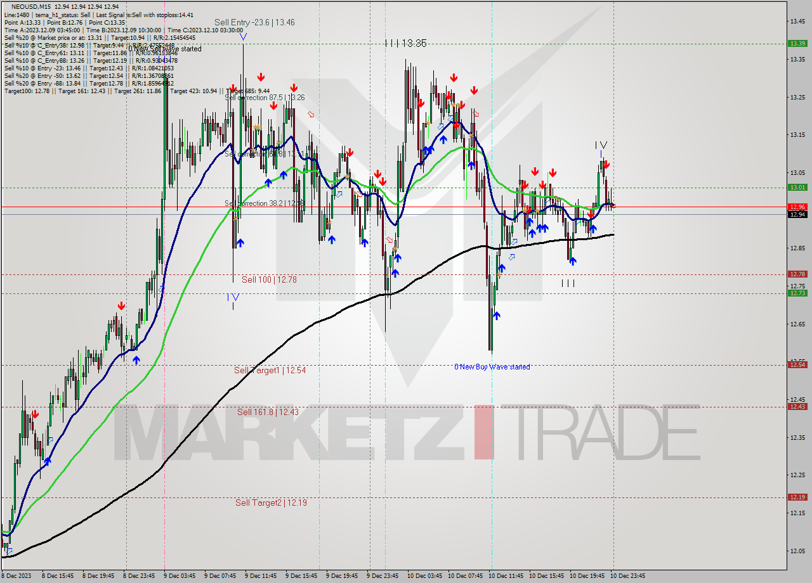Screen dimensions: 812x583
Task: Click the '10 Dec 15:45' time axis label
Action: [x=546, y=576]
